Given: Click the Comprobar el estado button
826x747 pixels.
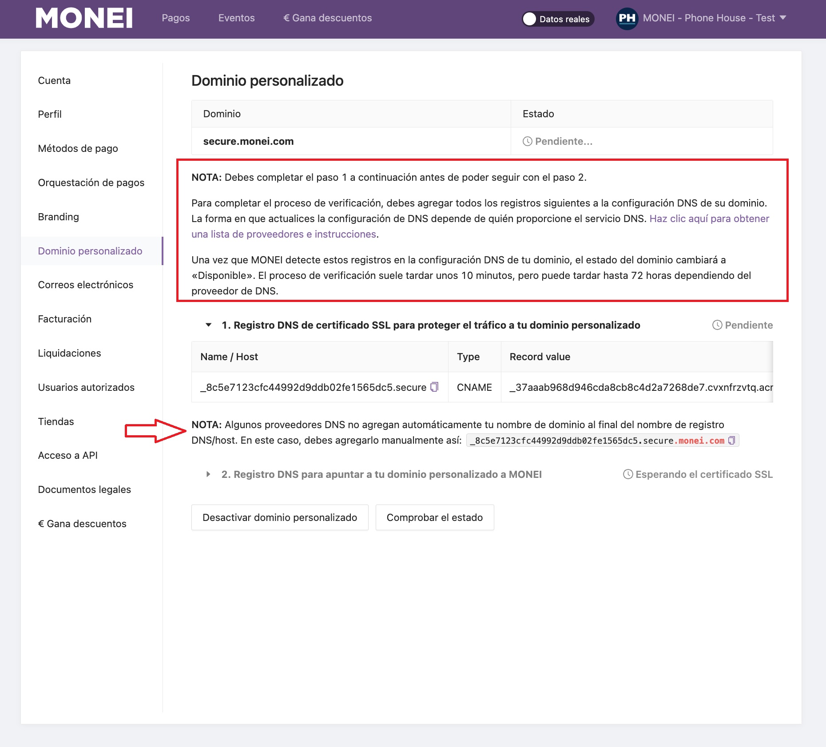Looking at the screenshot, I should click(x=435, y=517).
